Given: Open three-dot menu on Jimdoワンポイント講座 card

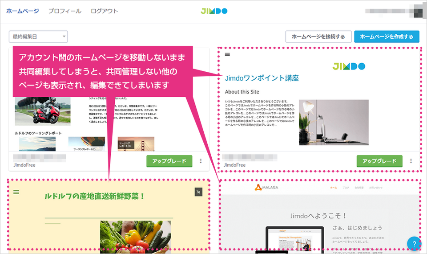Looking at the screenshot, I should 411,161.
